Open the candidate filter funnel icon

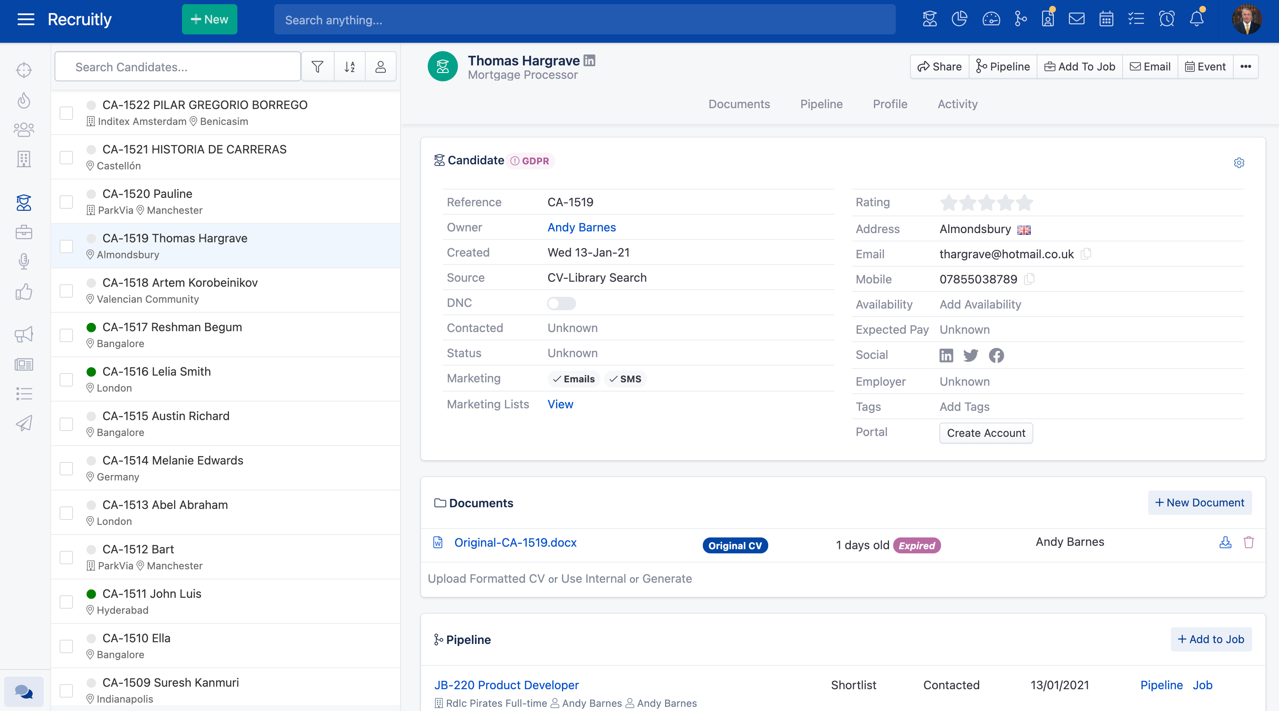[317, 67]
